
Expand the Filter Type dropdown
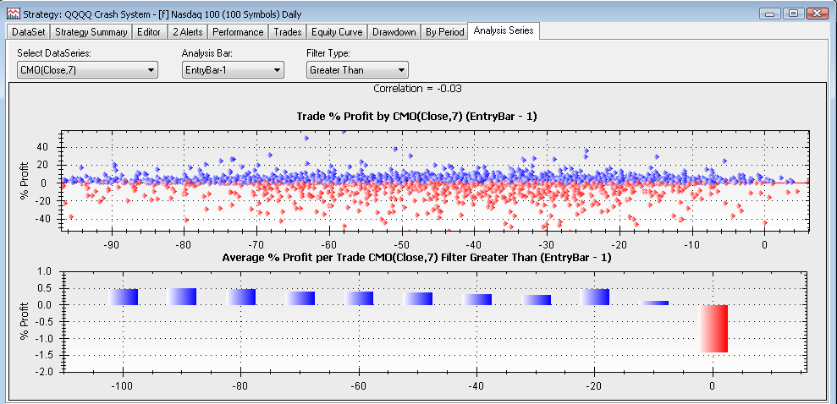tap(356, 70)
